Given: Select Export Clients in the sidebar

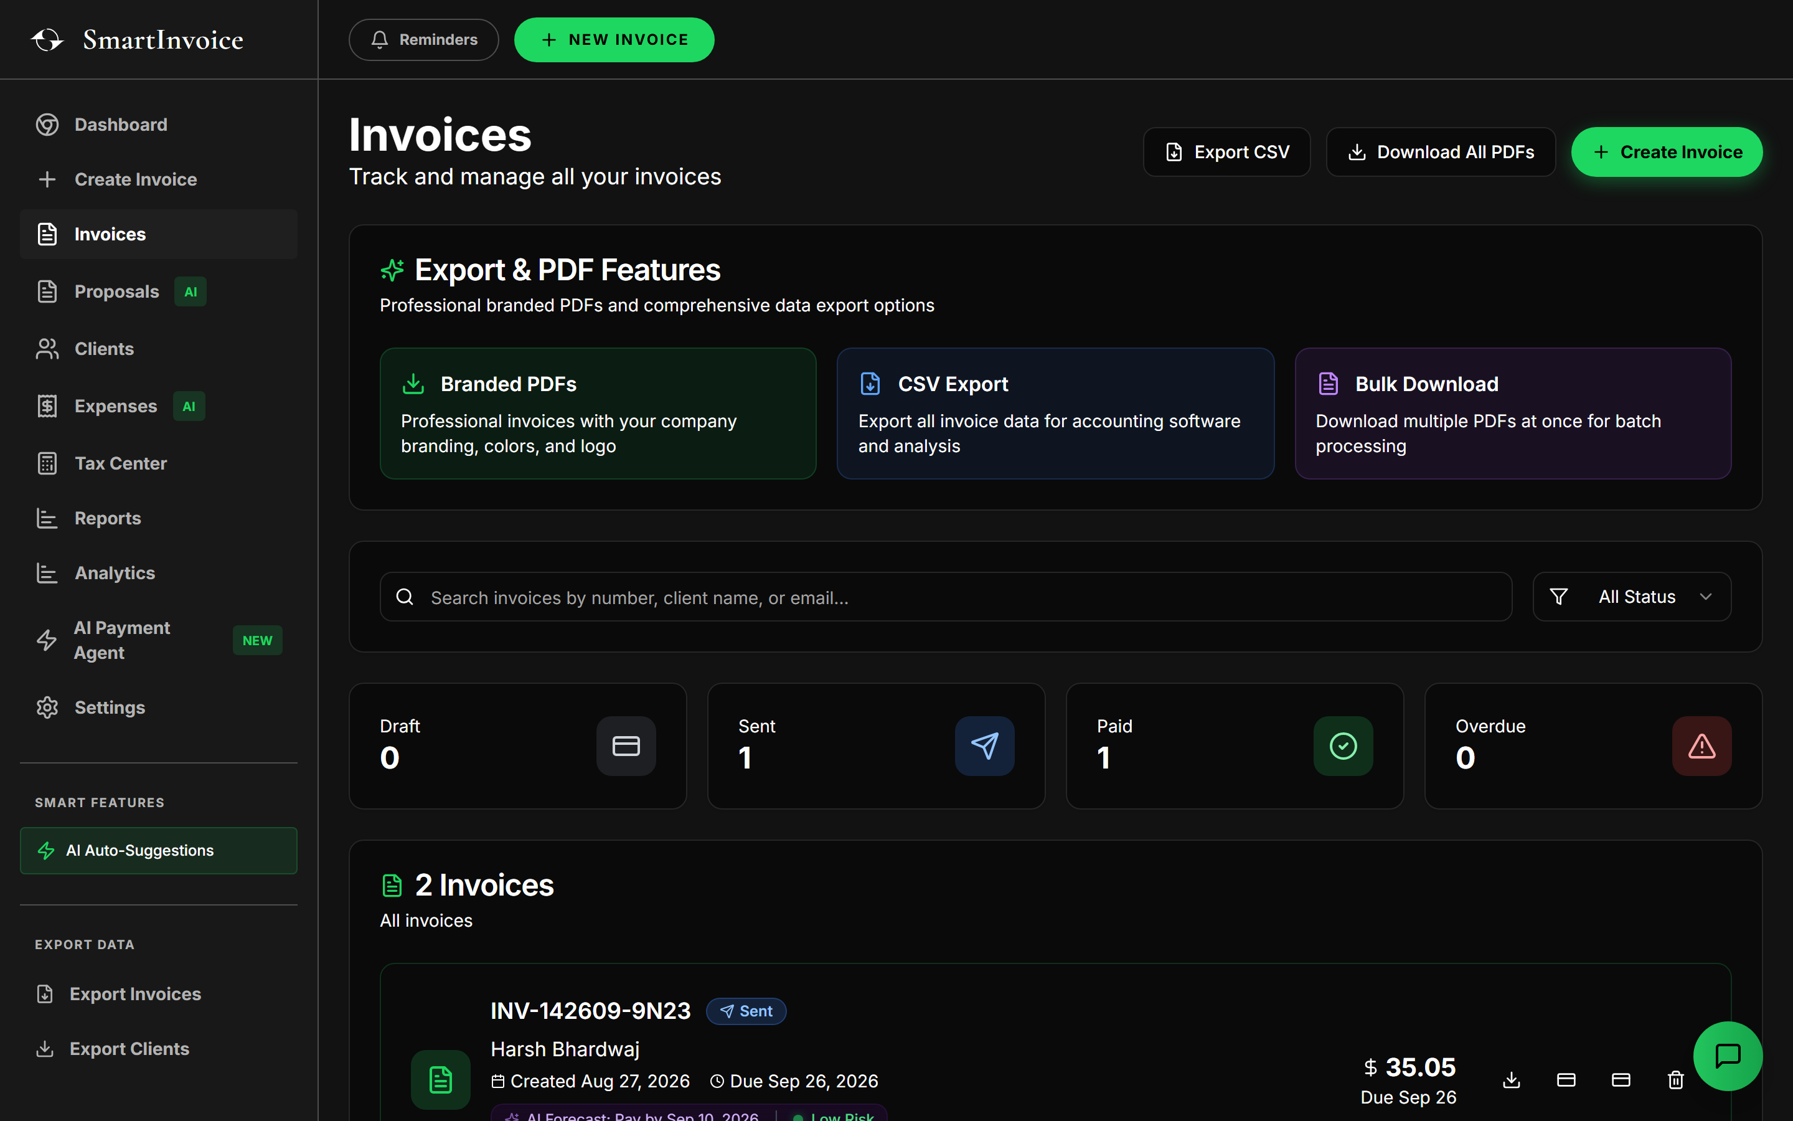Looking at the screenshot, I should [x=159, y=1048].
